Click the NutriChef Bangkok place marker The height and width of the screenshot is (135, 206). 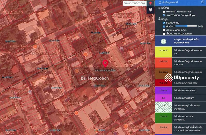(x=33, y=53)
